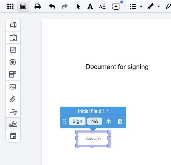The image size is (171, 165).
Task: Click the bottom-right resize handle of initial field
Action: 109,146
